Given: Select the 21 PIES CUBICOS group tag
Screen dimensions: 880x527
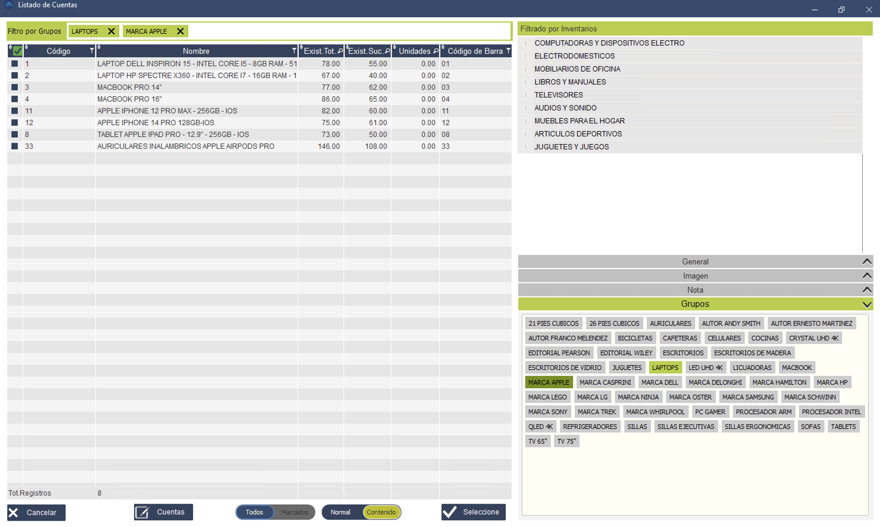Looking at the screenshot, I should (x=553, y=323).
